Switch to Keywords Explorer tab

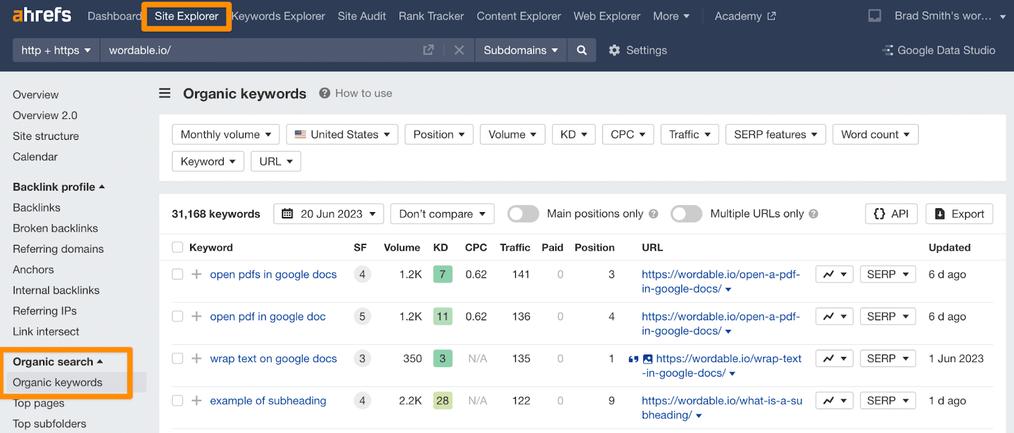point(278,16)
